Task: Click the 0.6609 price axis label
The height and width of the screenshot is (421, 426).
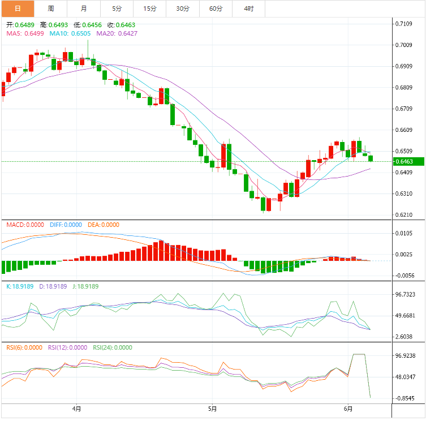Action: tap(404, 130)
